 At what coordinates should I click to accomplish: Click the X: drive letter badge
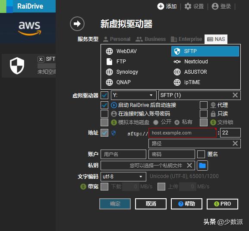41,59
